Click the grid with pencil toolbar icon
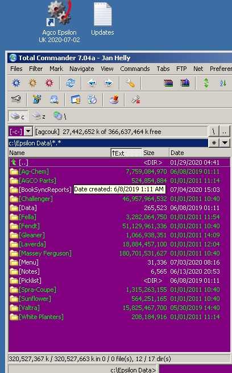The width and height of the screenshot is (232, 373). 37,99
